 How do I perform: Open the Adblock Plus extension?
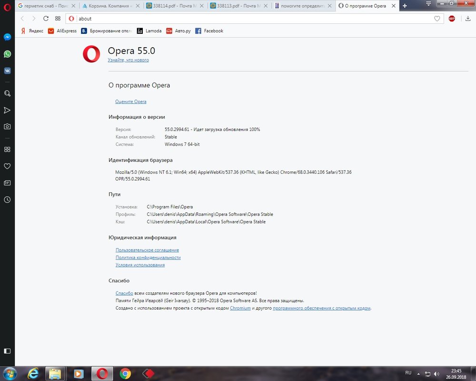452,19
